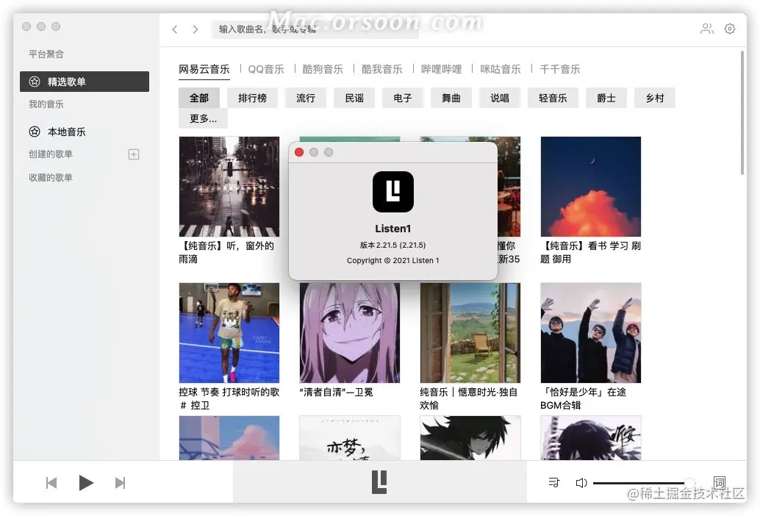This screenshot has width=760, height=516.
Task: Switch to the 酷我音乐 tab
Action: pyautogui.click(x=382, y=69)
